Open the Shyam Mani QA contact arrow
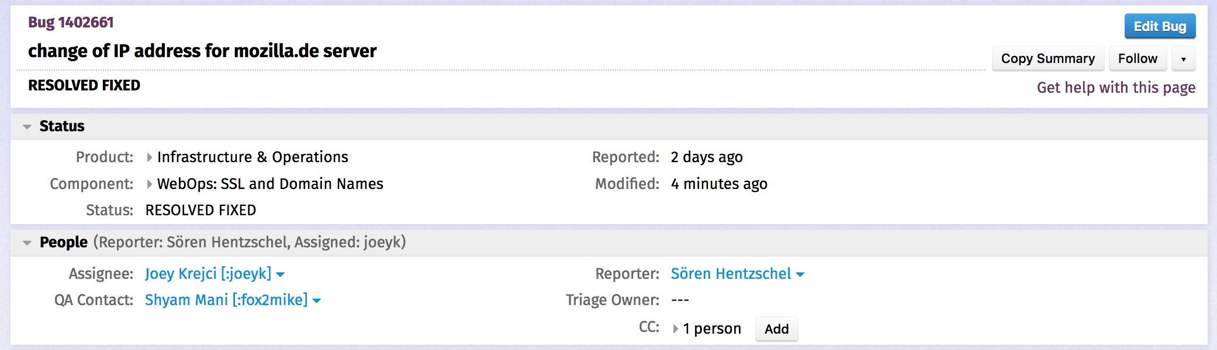 pyautogui.click(x=317, y=301)
